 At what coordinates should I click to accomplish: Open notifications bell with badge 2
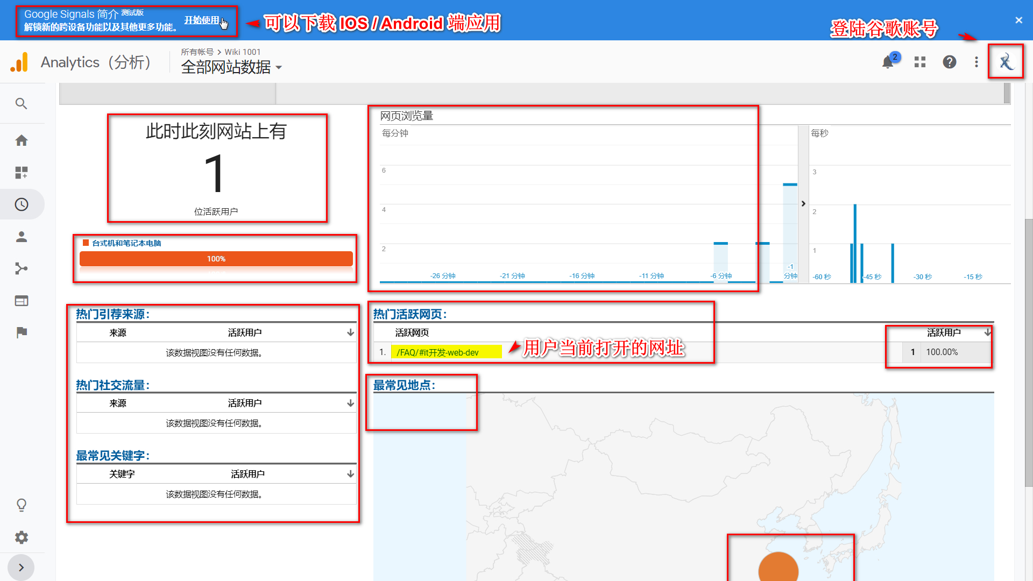pyautogui.click(x=888, y=62)
